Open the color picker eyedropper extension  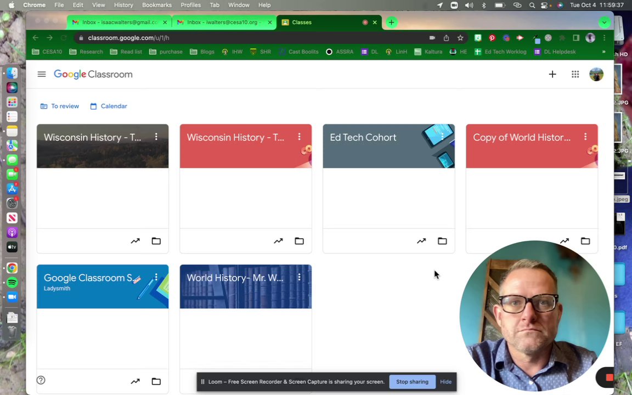pyautogui.click(x=535, y=39)
